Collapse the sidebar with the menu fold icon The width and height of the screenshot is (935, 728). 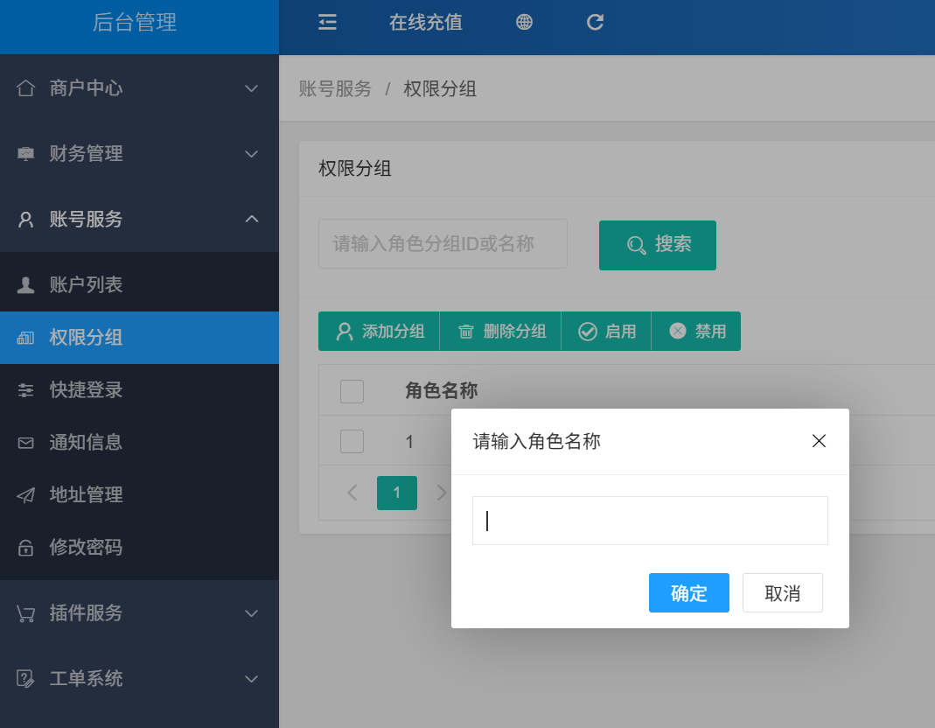click(x=327, y=23)
